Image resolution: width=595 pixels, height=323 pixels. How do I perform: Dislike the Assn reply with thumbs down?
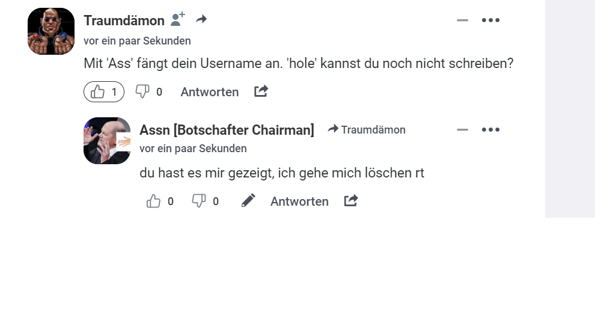coord(199,201)
